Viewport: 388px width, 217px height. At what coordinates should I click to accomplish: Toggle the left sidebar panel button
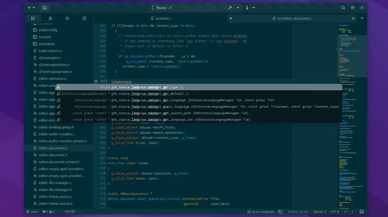click(x=45, y=8)
